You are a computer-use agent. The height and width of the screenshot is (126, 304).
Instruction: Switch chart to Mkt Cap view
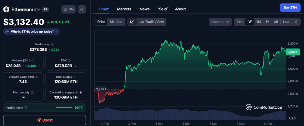pos(116,22)
